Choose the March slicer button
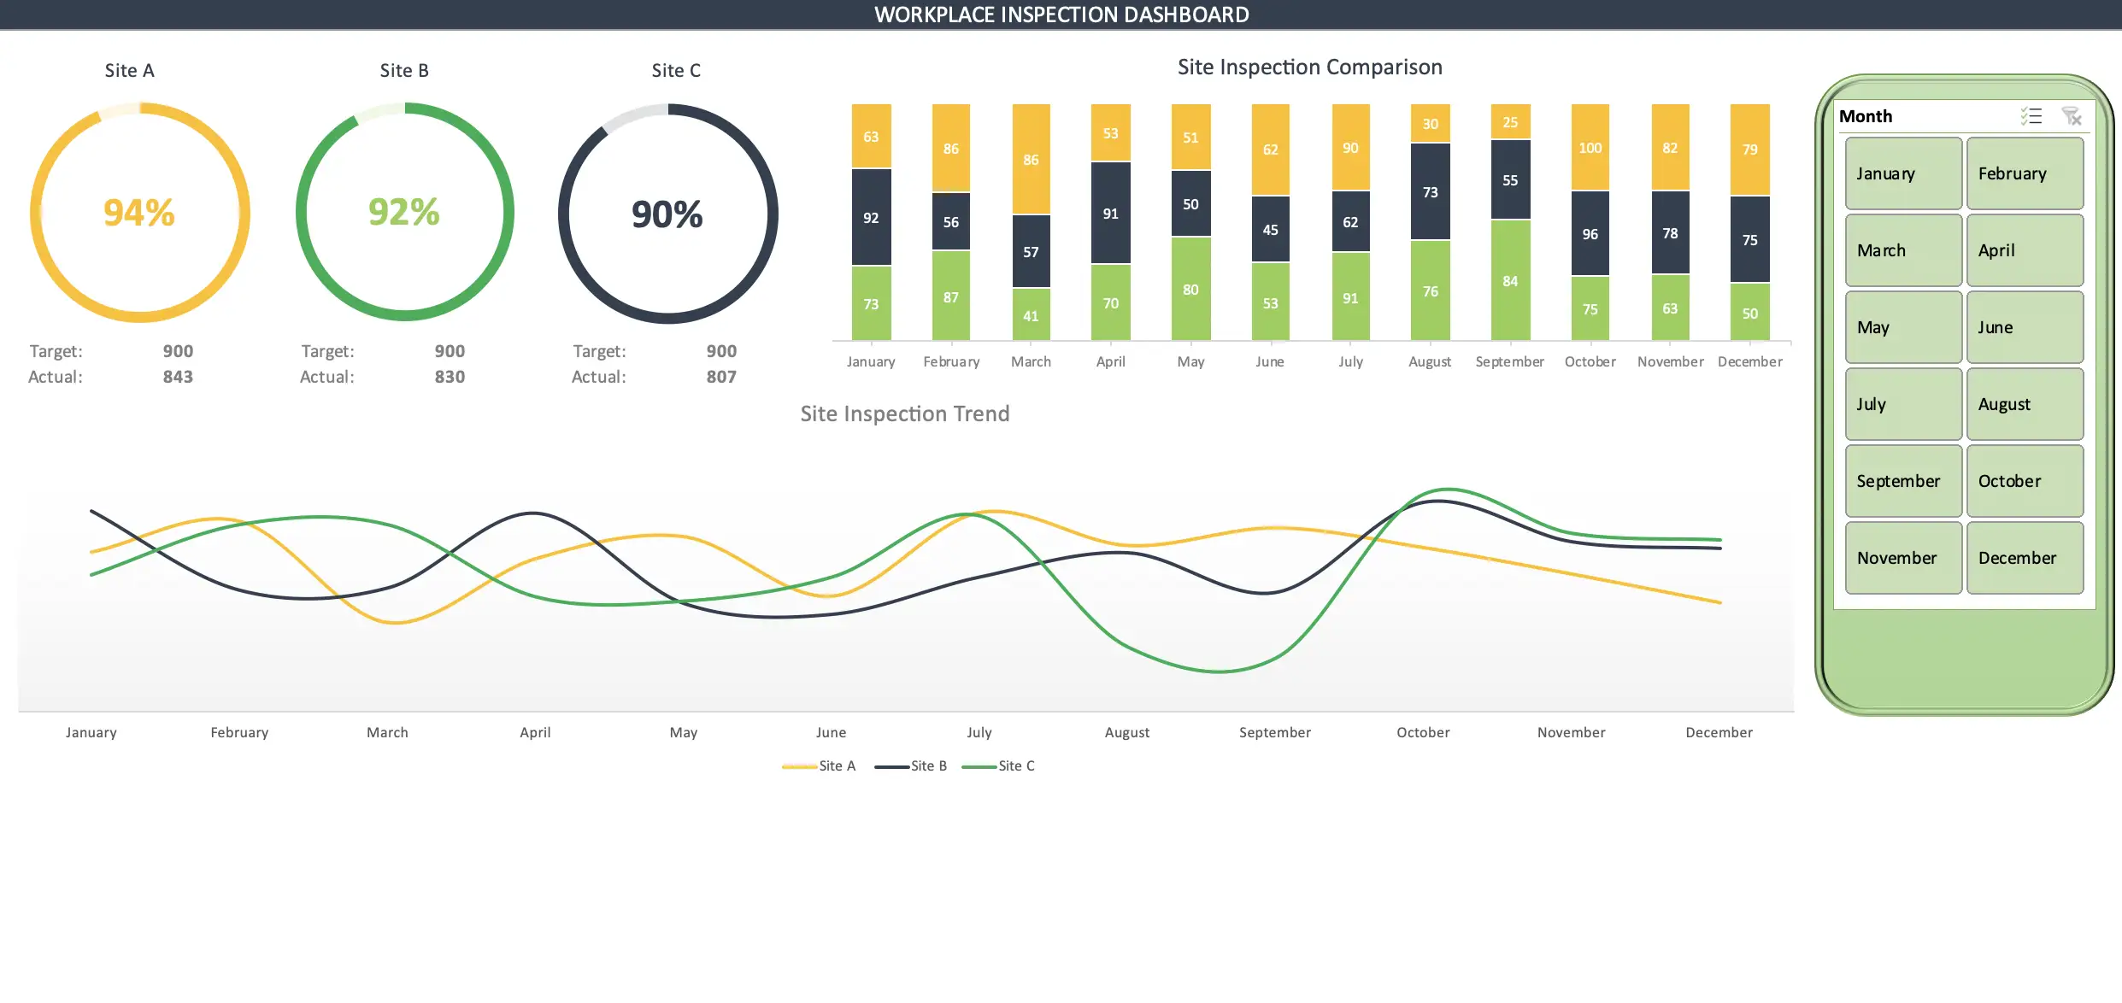The image size is (2122, 1003). click(1903, 250)
